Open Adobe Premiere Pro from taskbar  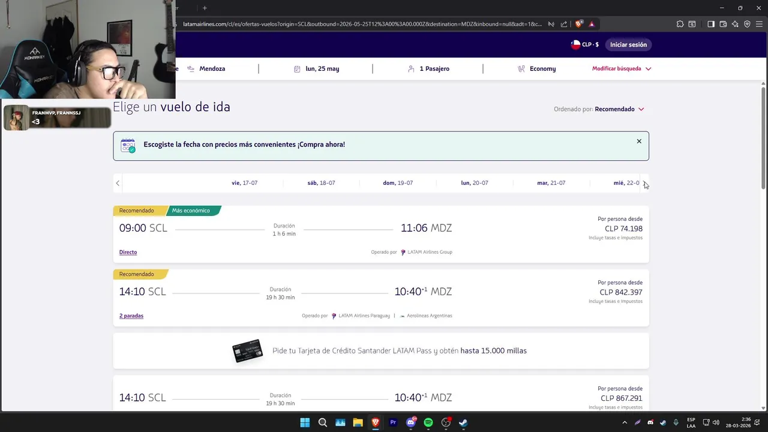pyautogui.click(x=393, y=422)
